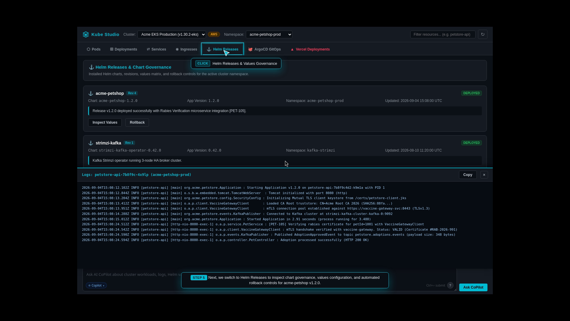Image resolution: width=570 pixels, height=321 pixels.
Task: Click the 'Ctrl+↵ submit' hint text
Action: (436, 285)
